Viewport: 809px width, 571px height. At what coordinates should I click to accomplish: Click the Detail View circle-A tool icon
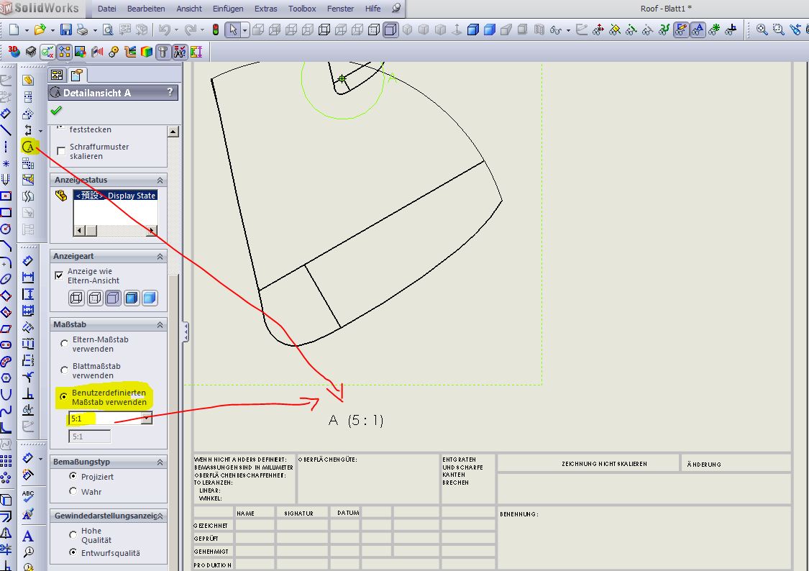click(x=28, y=147)
